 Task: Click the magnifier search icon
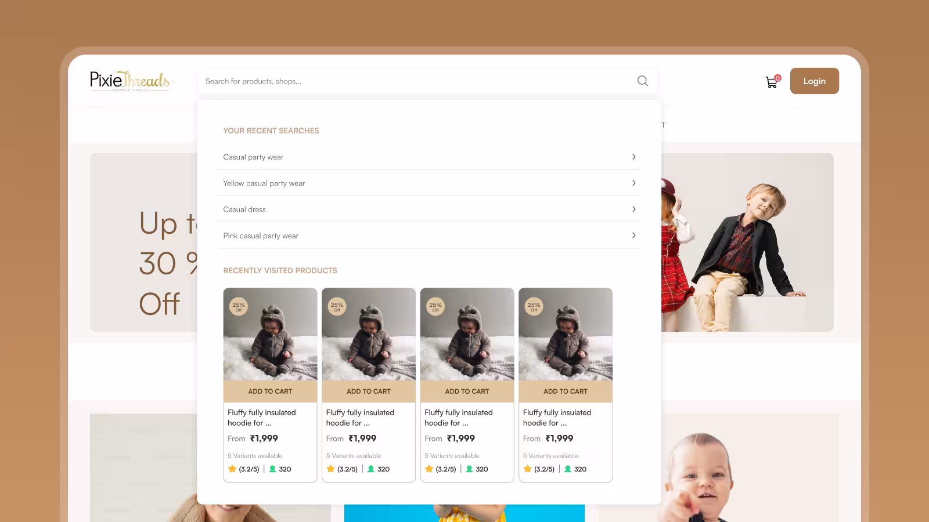point(642,81)
